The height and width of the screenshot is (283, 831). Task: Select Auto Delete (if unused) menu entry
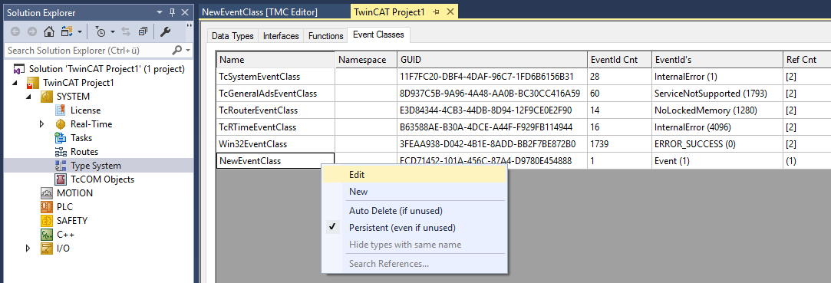pyautogui.click(x=414, y=210)
